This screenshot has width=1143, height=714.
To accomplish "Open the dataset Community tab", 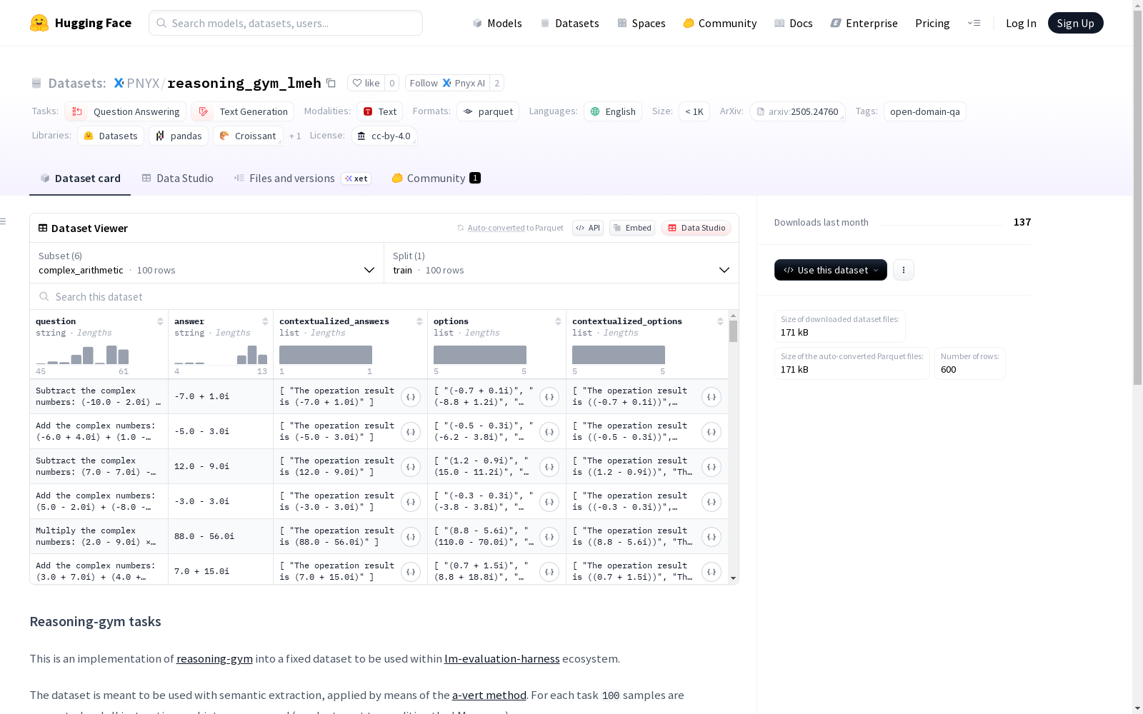I will point(436,178).
